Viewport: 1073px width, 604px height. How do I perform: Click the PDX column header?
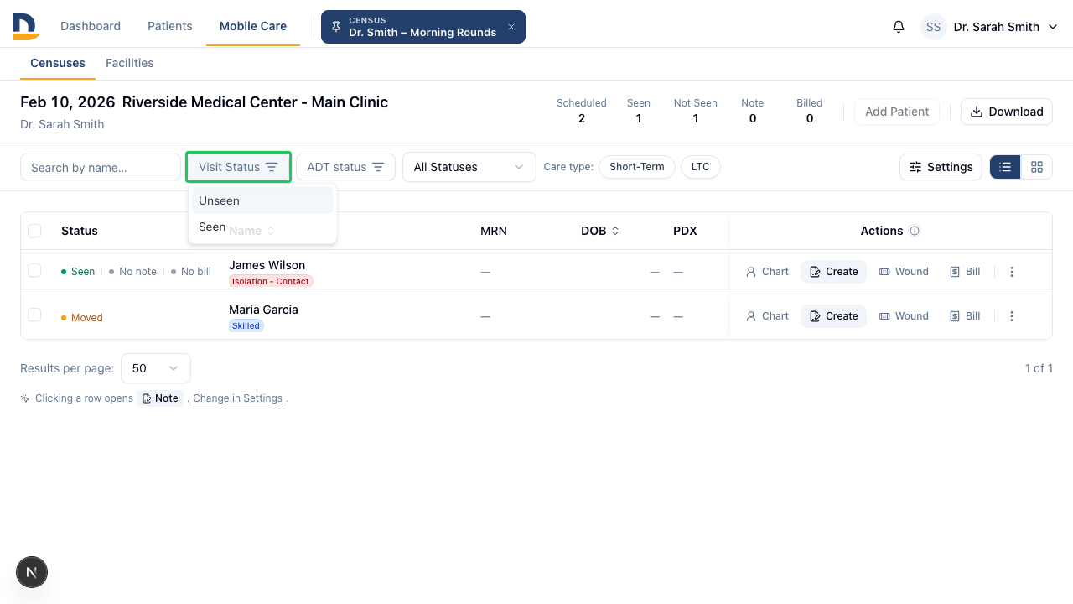point(685,231)
